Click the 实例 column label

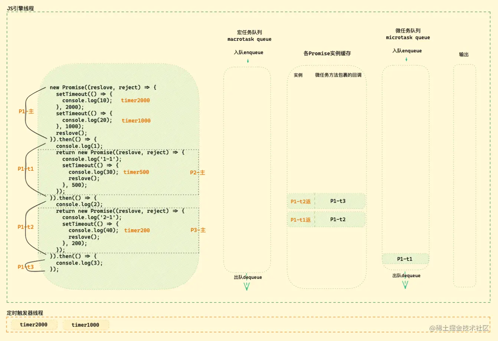pyautogui.click(x=298, y=75)
